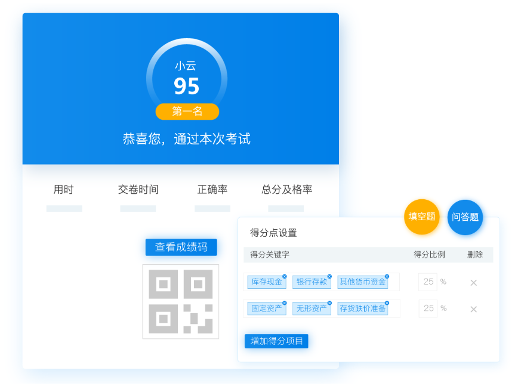Switch to the 填空题 question type
This screenshot has width=521, height=386.
click(x=422, y=217)
